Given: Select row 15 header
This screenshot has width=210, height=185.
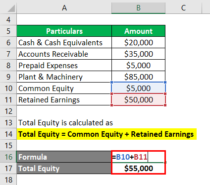Looking at the screenshot, I should coord(8,145).
